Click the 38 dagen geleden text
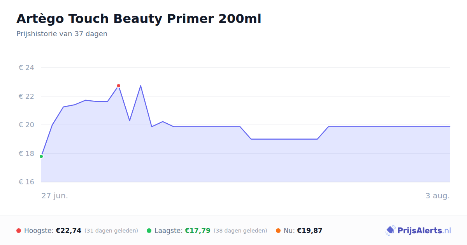Image resolution: width=467 pixels, height=245 pixels. 241,231
